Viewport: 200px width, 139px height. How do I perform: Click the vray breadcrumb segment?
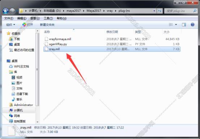pos(110,11)
